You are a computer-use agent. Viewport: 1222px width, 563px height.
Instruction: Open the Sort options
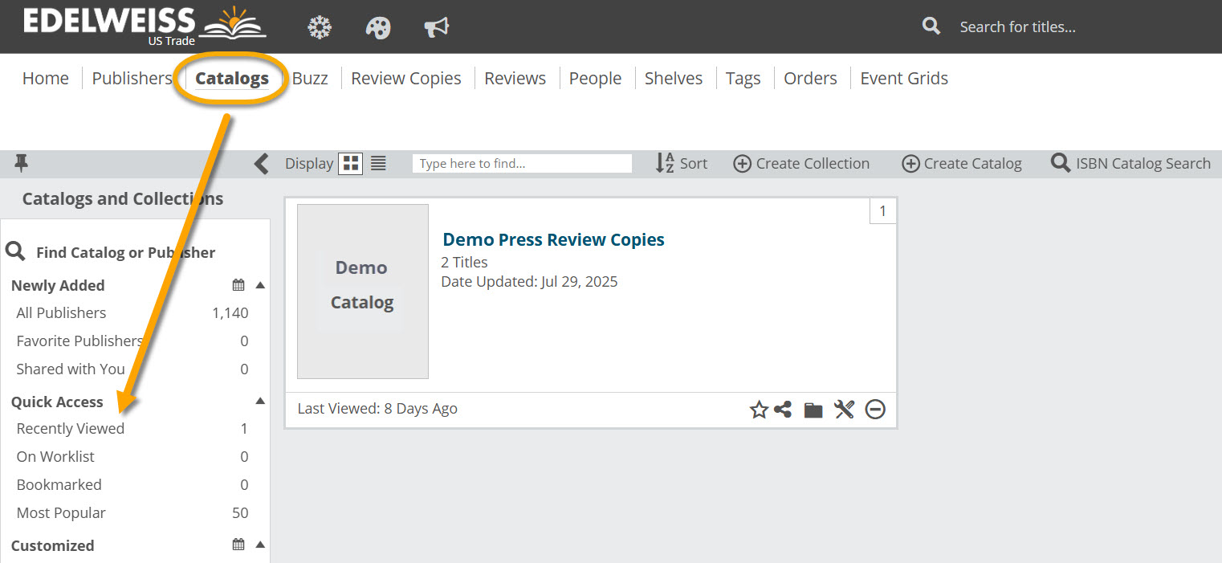pos(682,164)
